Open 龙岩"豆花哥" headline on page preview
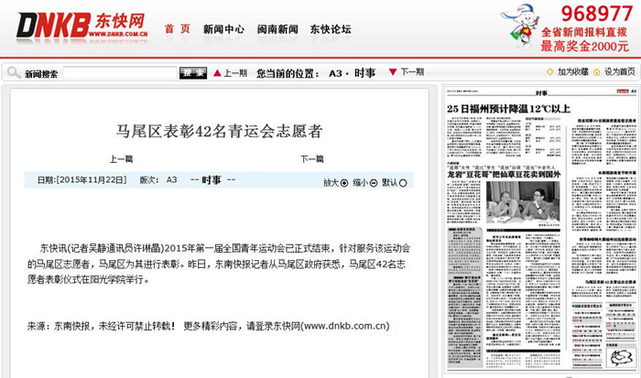641x378 pixels. point(504,175)
